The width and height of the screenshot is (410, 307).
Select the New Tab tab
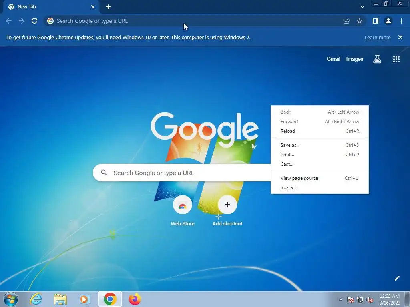click(x=51, y=7)
